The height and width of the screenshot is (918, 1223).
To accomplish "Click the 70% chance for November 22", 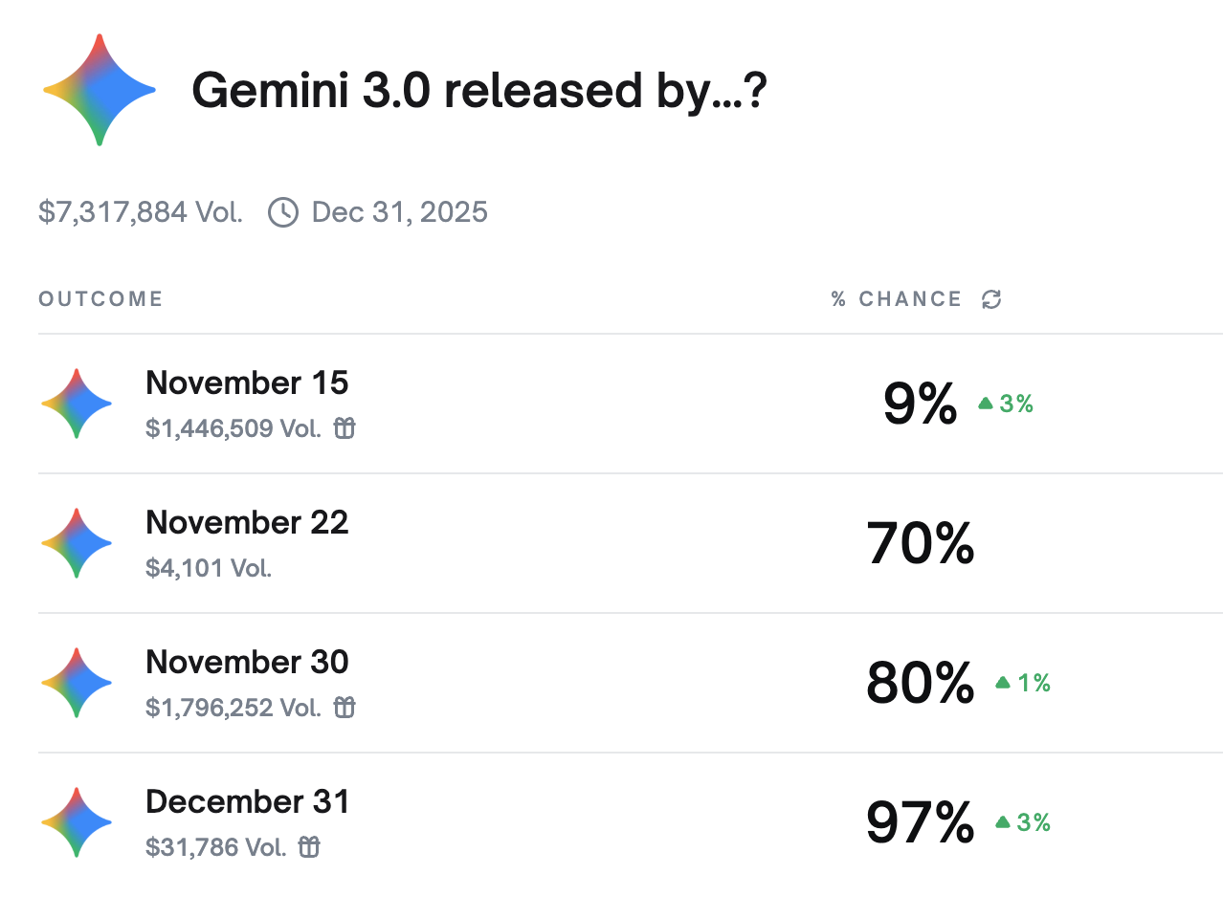I will (921, 543).
